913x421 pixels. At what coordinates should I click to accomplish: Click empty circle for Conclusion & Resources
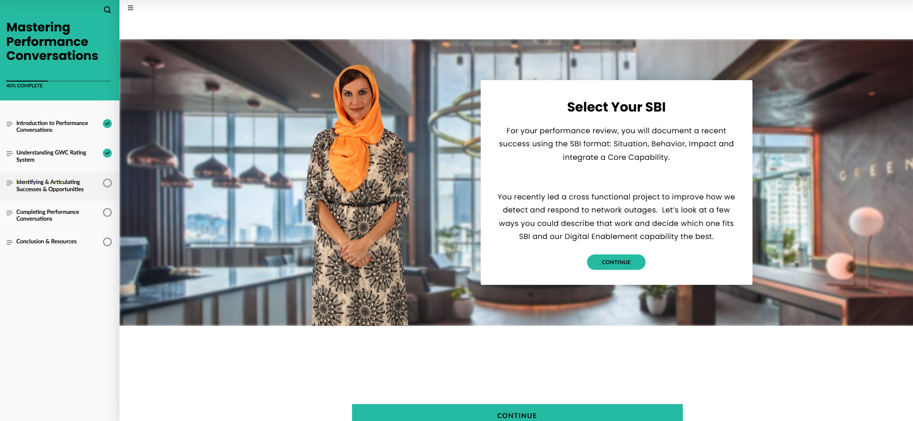click(107, 242)
